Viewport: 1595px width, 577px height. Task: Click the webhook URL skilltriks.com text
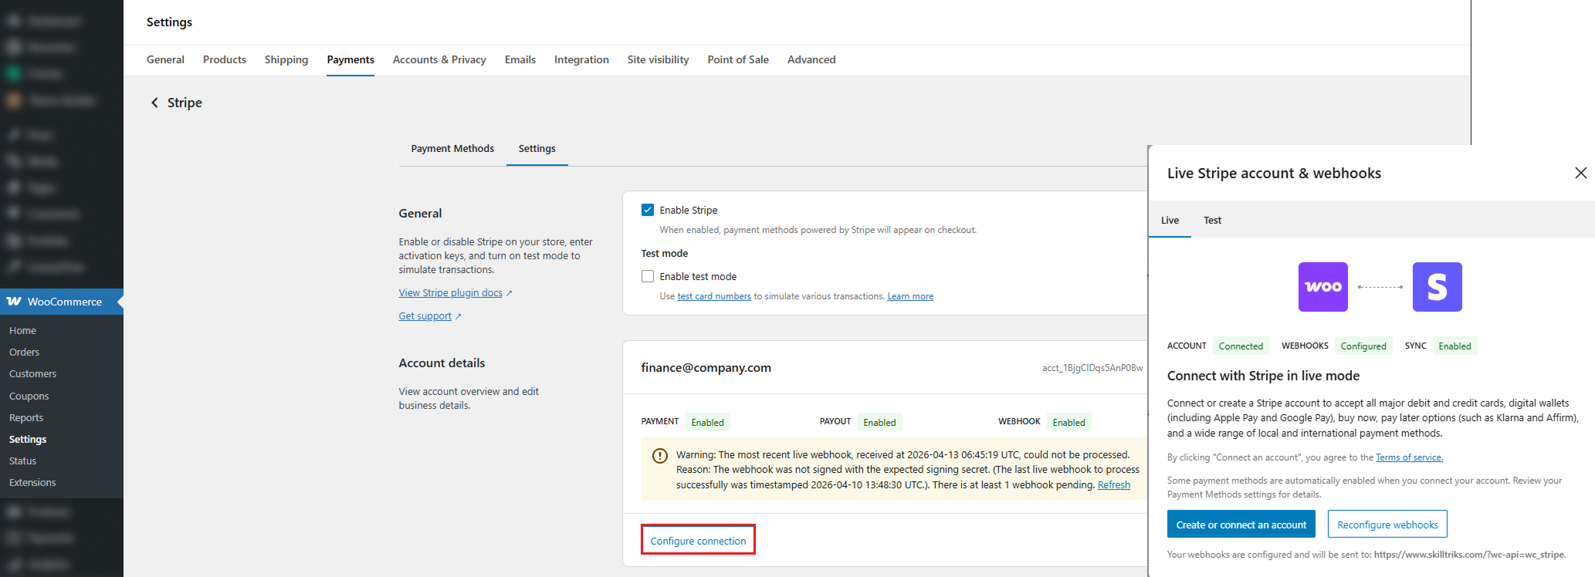pos(1470,555)
